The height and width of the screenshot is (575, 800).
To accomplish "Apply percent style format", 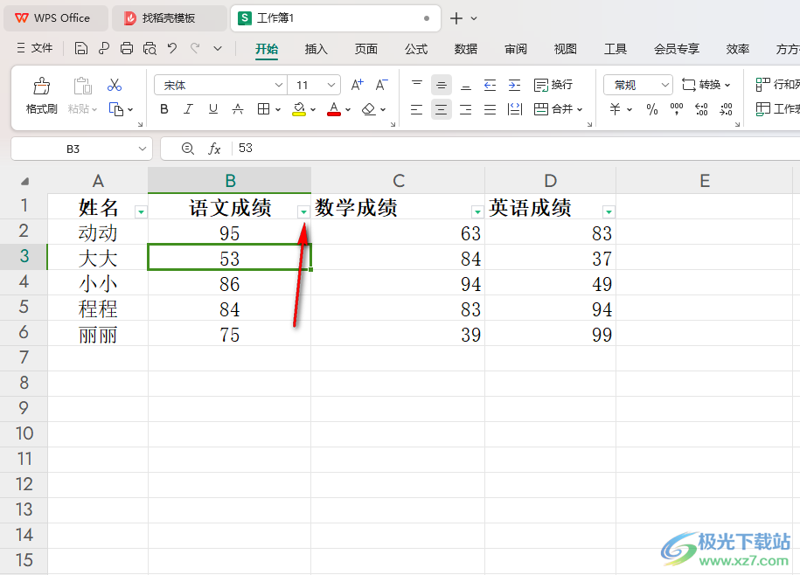I will [x=652, y=109].
